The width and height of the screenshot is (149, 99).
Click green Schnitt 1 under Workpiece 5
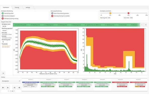[x=98, y=86]
